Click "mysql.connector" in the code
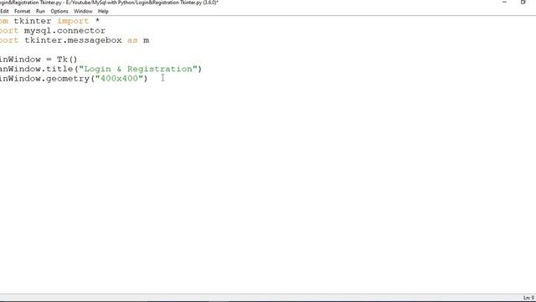The height and width of the screenshot is (302, 536). click(x=64, y=31)
